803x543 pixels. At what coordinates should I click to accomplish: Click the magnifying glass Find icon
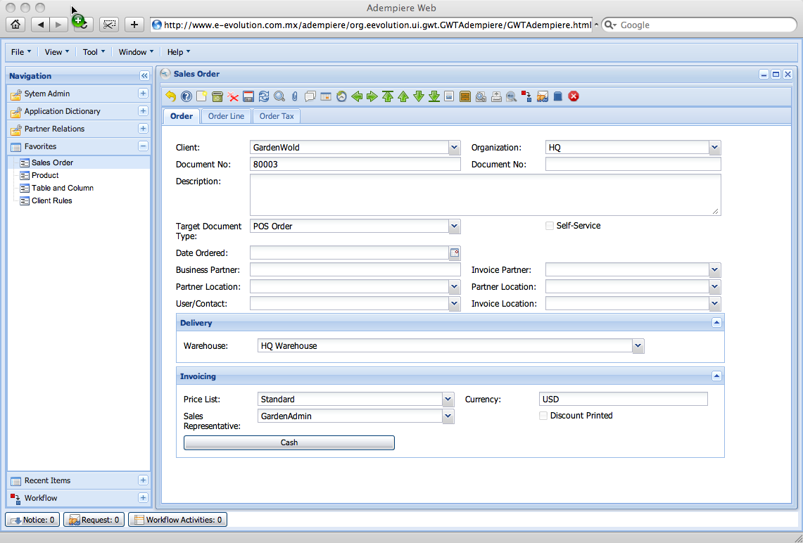tap(279, 97)
